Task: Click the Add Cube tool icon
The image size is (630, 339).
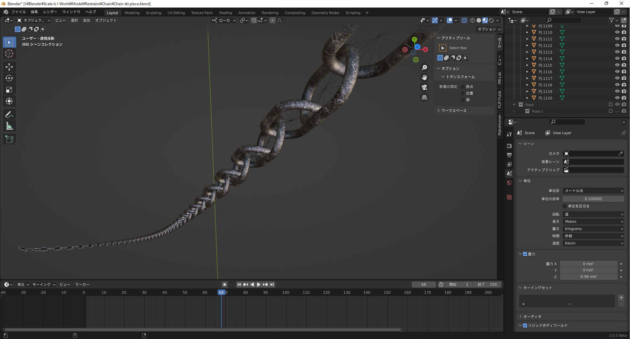Action: point(9,139)
